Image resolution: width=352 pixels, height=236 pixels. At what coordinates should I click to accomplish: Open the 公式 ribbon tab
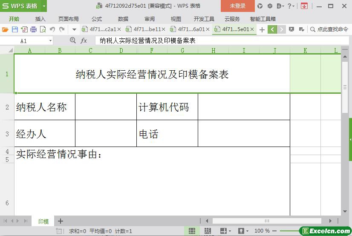(x=97, y=19)
